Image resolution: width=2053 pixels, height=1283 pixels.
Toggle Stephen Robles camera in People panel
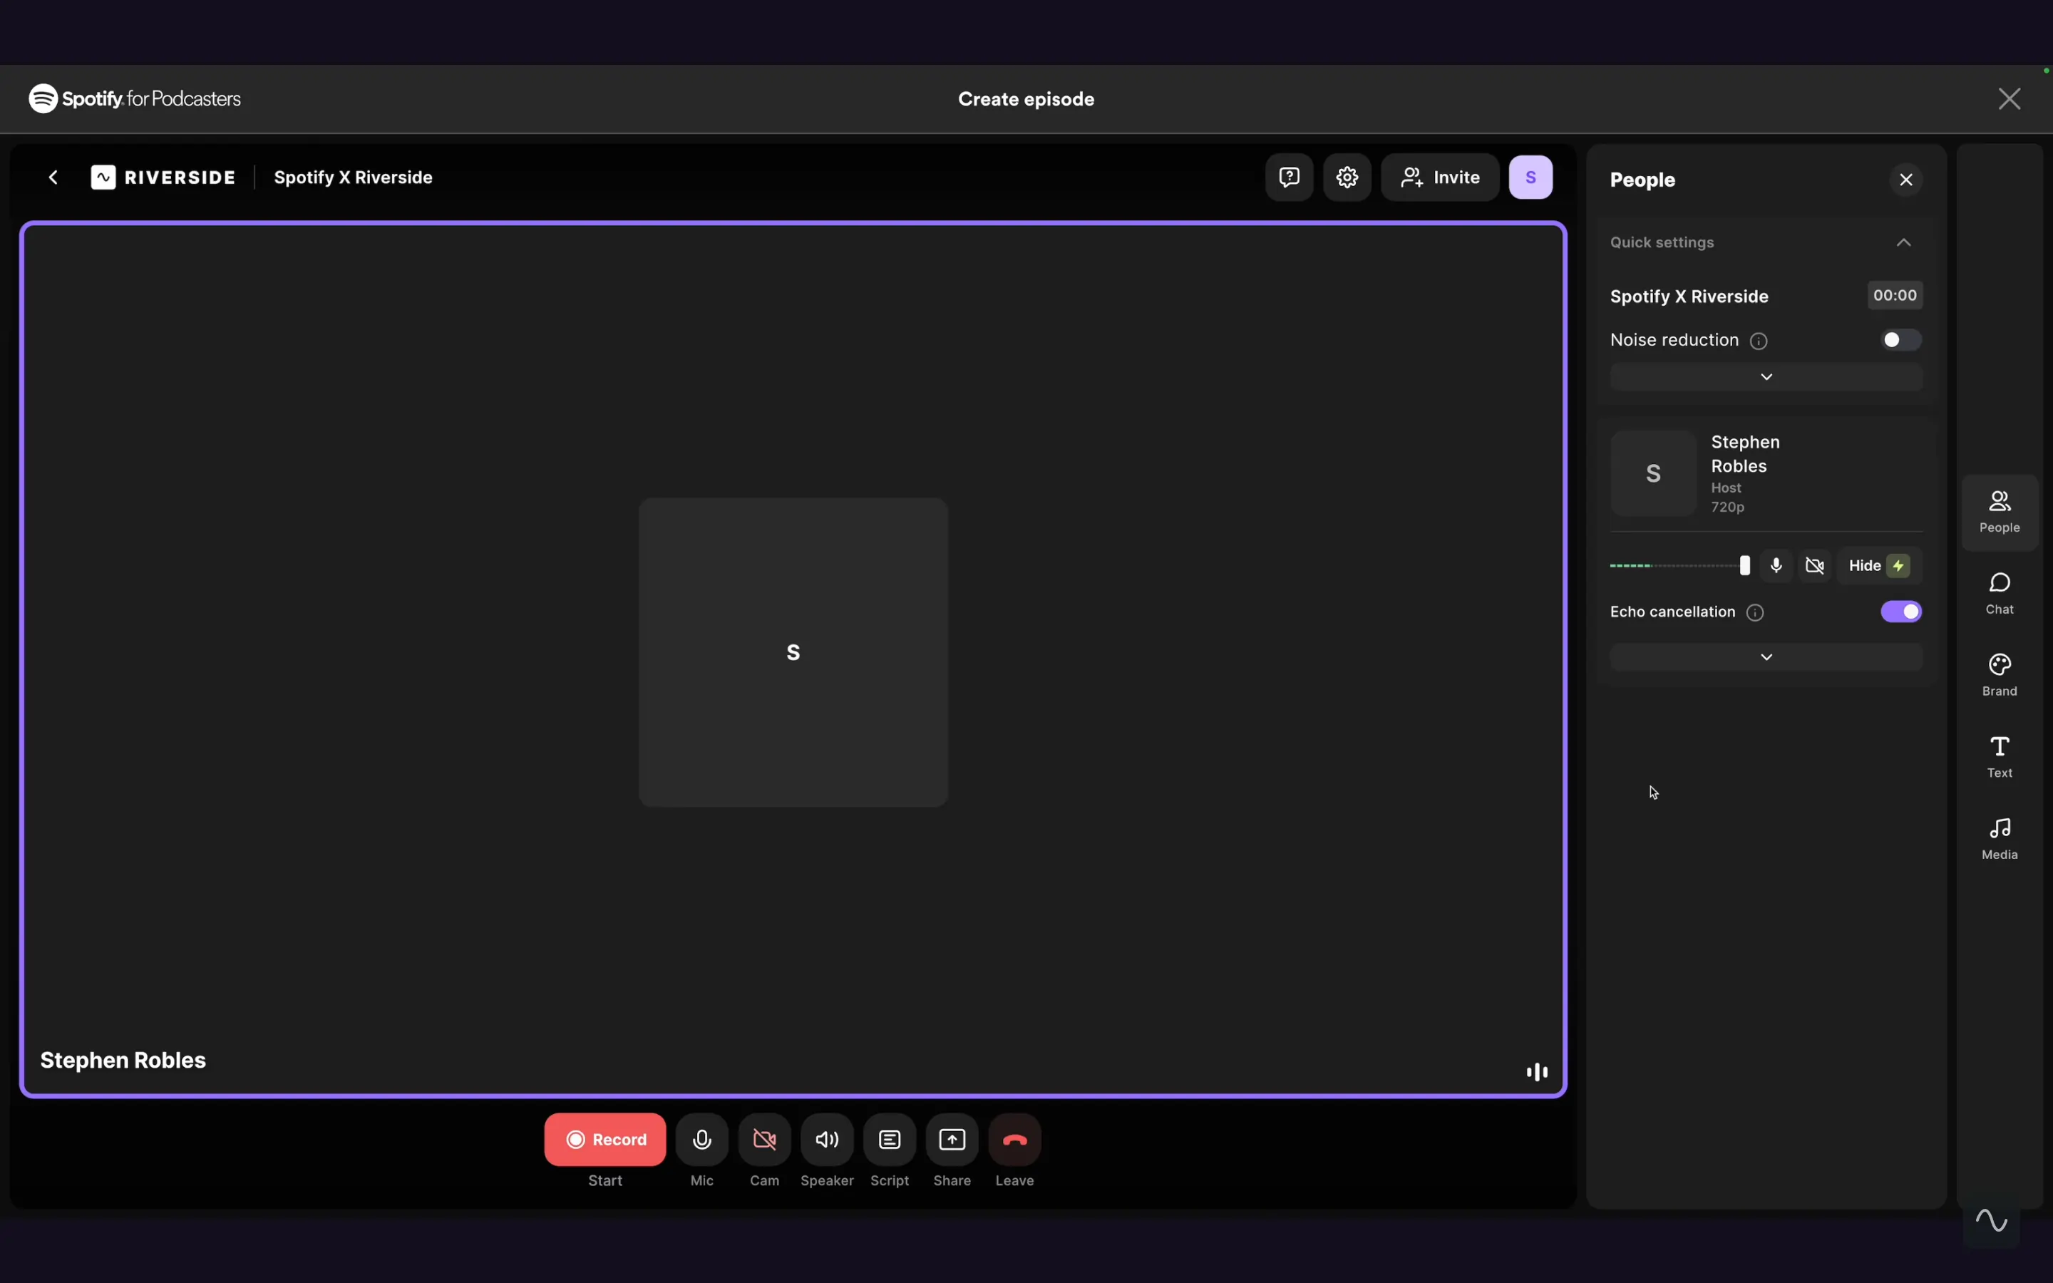click(x=1816, y=566)
